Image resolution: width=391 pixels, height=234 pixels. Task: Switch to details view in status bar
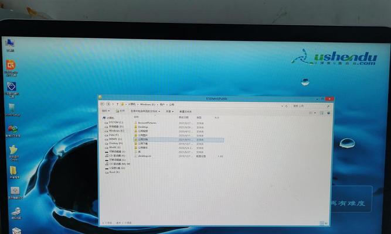[x=322, y=223]
